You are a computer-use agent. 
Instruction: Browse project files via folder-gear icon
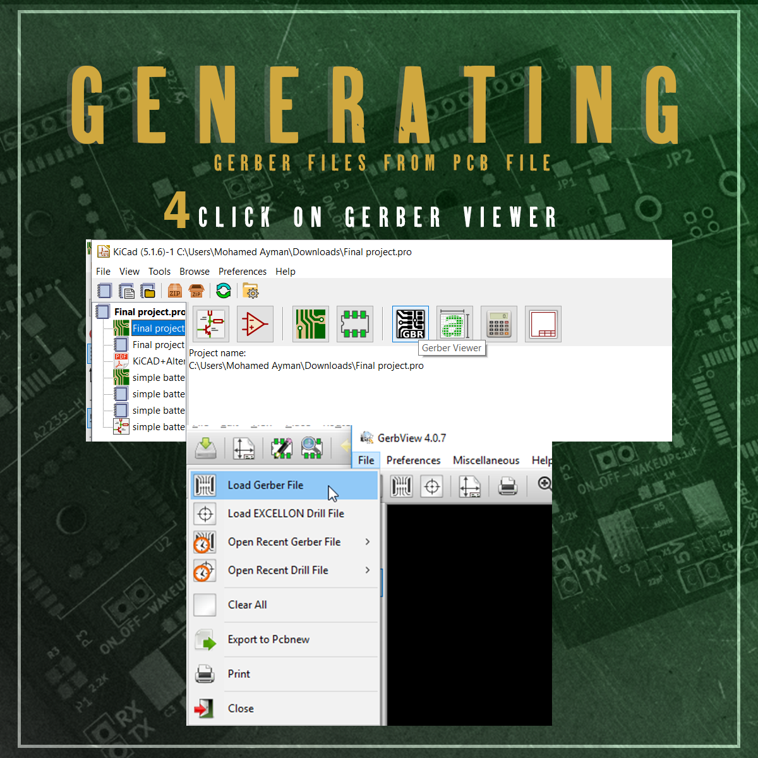pos(251,291)
